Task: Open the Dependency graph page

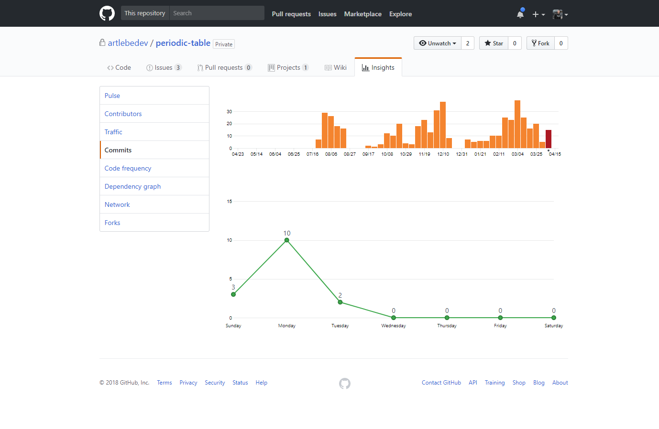Action: tap(132, 186)
